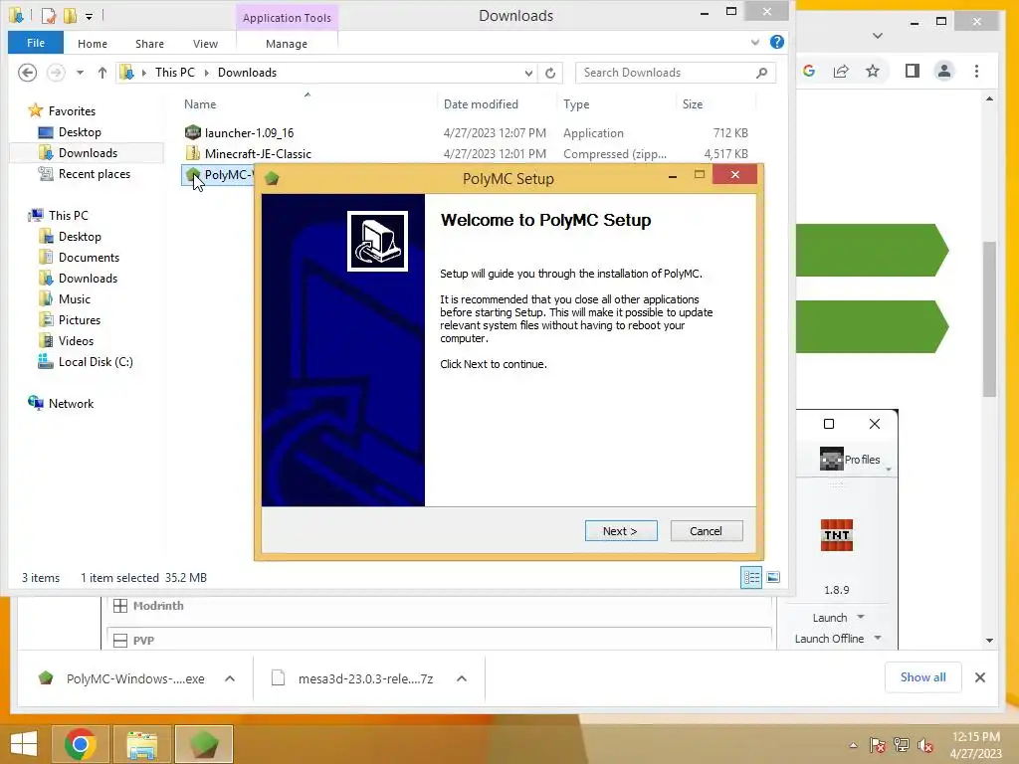Screen dimensions: 1019x764
Task: Sort files by Name column
Action: tap(200, 103)
